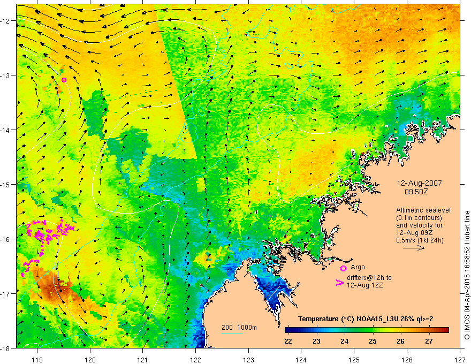The width and height of the screenshot is (471, 364).
Task: Click longitude axis label 119
Action: pyautogui.click(x=37, y=360)
